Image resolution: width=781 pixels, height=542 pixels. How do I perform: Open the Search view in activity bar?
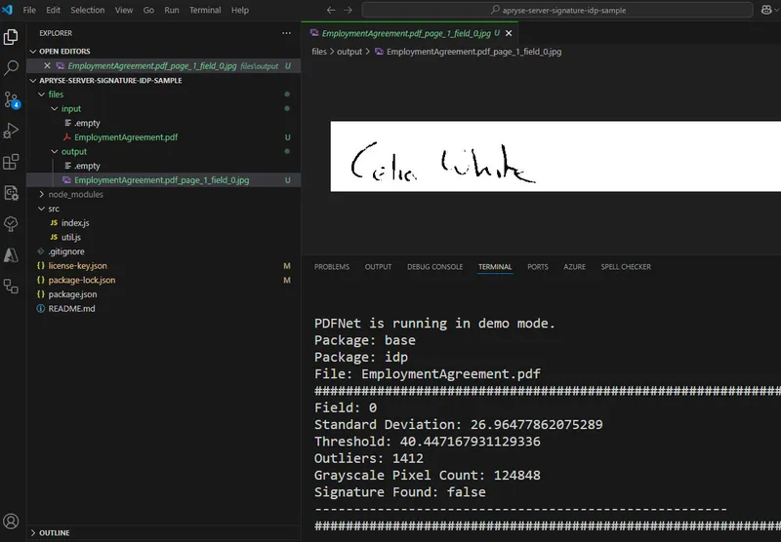point(11,67)
